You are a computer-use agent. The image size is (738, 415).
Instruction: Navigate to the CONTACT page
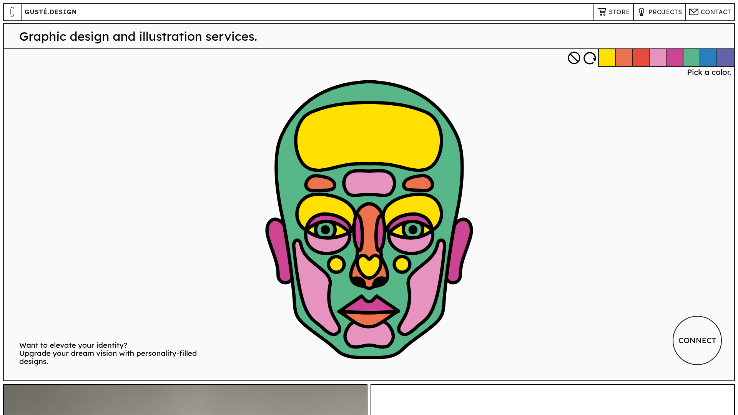(715, 12)
